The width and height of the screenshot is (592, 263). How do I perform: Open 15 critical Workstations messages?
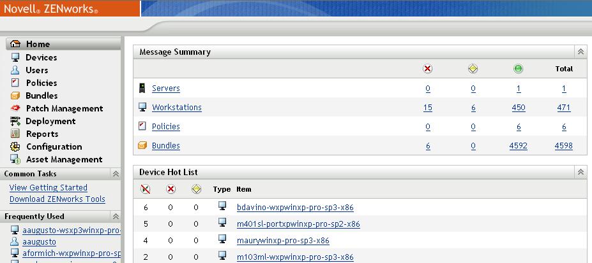428,108
